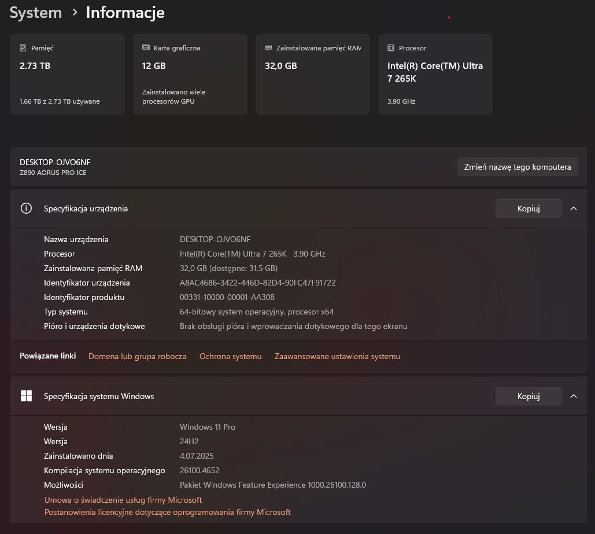Click 1.66 TB z 2.73 TB używane text

pos(60,101)
